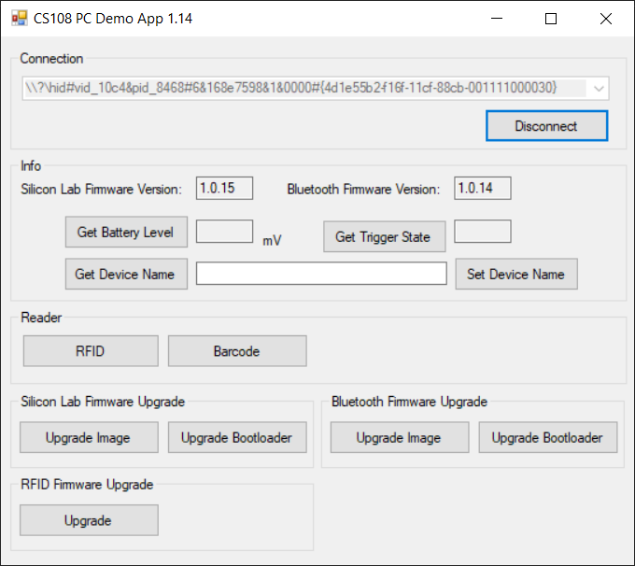Click the 'RFID Firmware Upgrade' group label

tap(87, 484)
